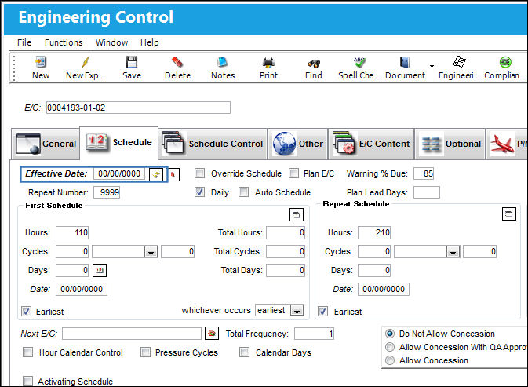Click the First Schedule Date field
Image resolution: width=528 pixels, height=387 pixels.
coord(82,289)
